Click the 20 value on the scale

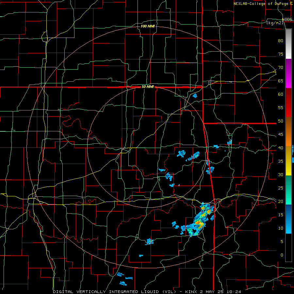(281, 202)
